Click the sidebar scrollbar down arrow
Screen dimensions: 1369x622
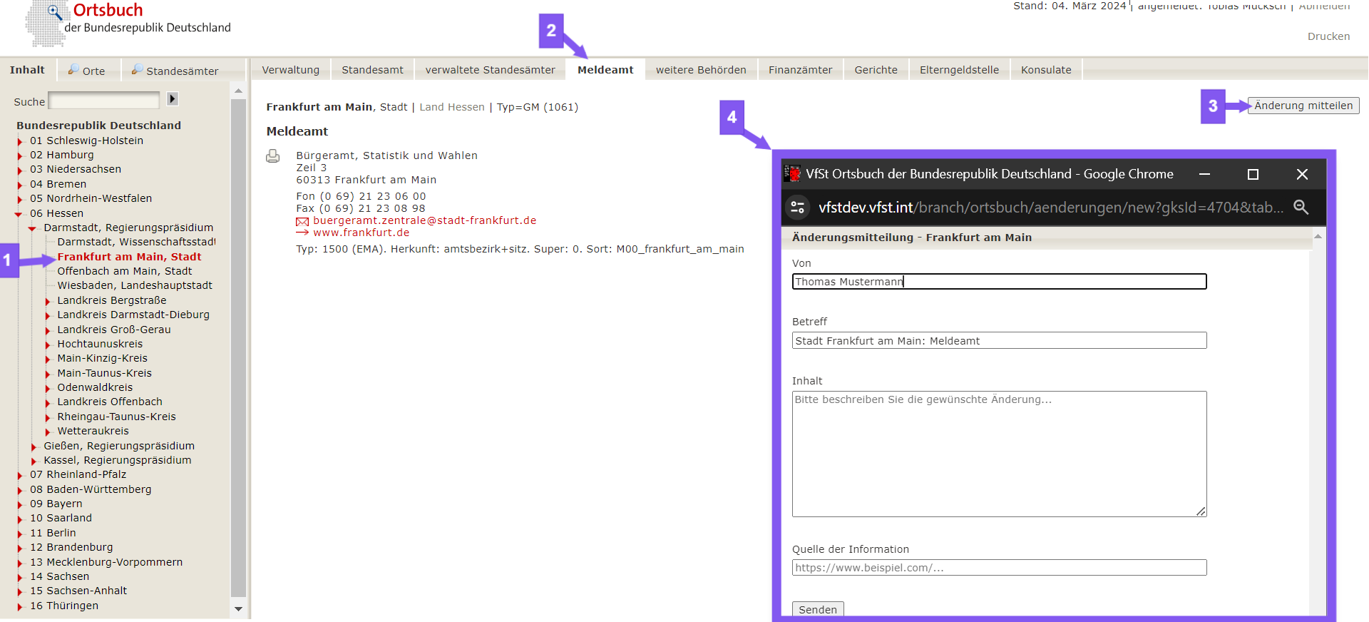(x=238, y=609)
